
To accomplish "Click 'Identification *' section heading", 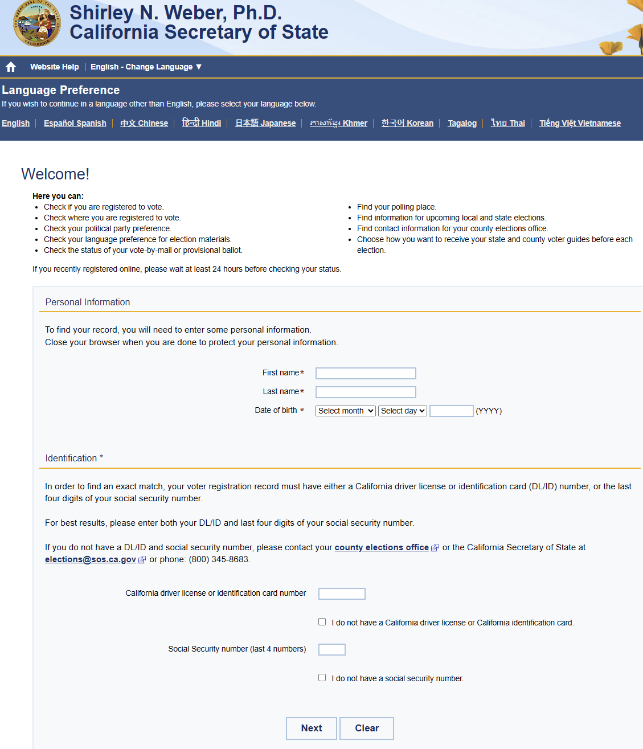I will [x=74, y=459].
